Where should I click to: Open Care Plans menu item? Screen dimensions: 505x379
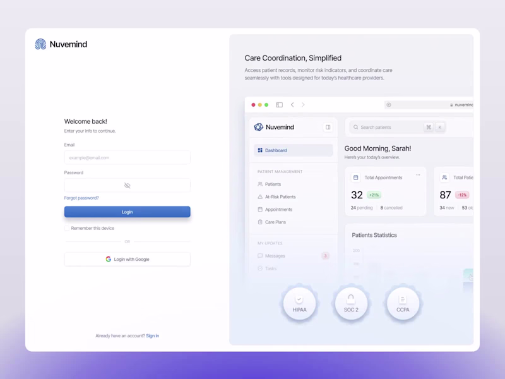pyautogui.click(x=293, y=222)
